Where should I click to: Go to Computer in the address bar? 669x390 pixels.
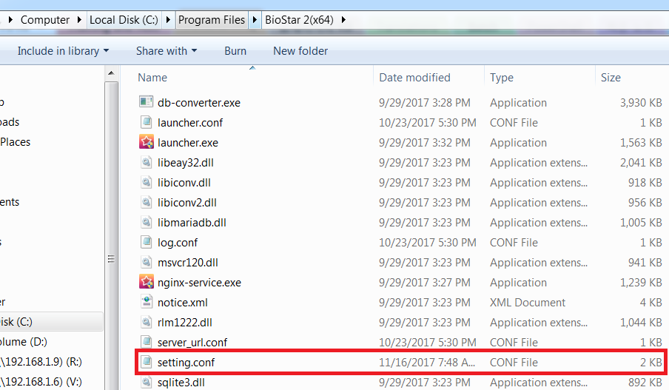(45, 20)
